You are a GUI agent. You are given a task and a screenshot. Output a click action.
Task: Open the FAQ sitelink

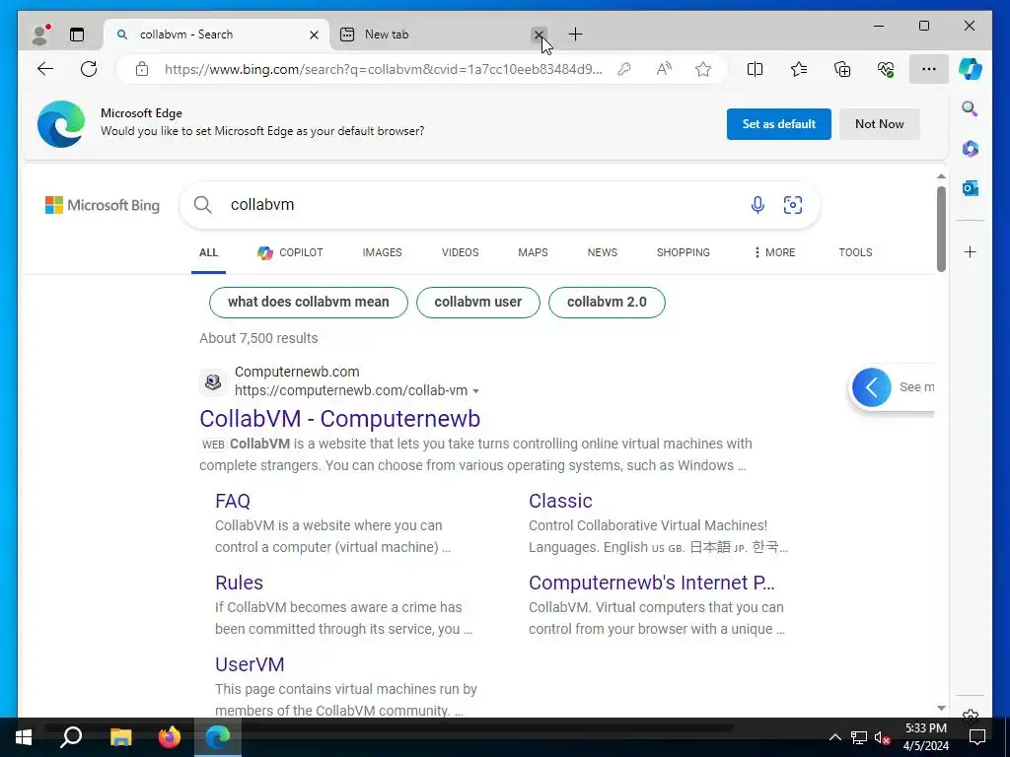click(x=233, y=501)
